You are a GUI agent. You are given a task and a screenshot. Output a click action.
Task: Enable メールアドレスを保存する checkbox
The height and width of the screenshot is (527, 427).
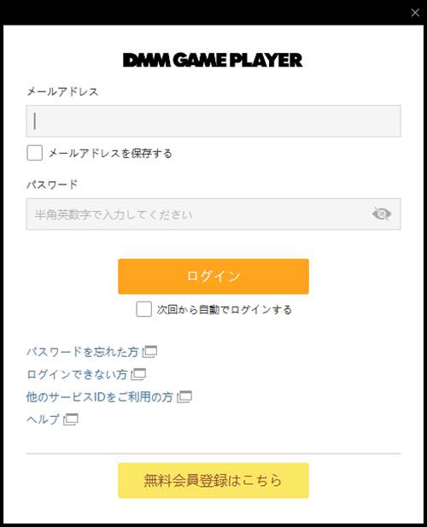35,153
